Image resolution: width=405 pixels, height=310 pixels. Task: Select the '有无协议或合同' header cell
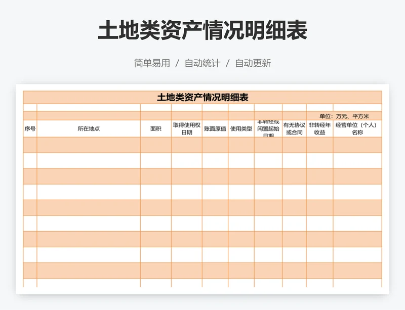click(x=295, y=128)
